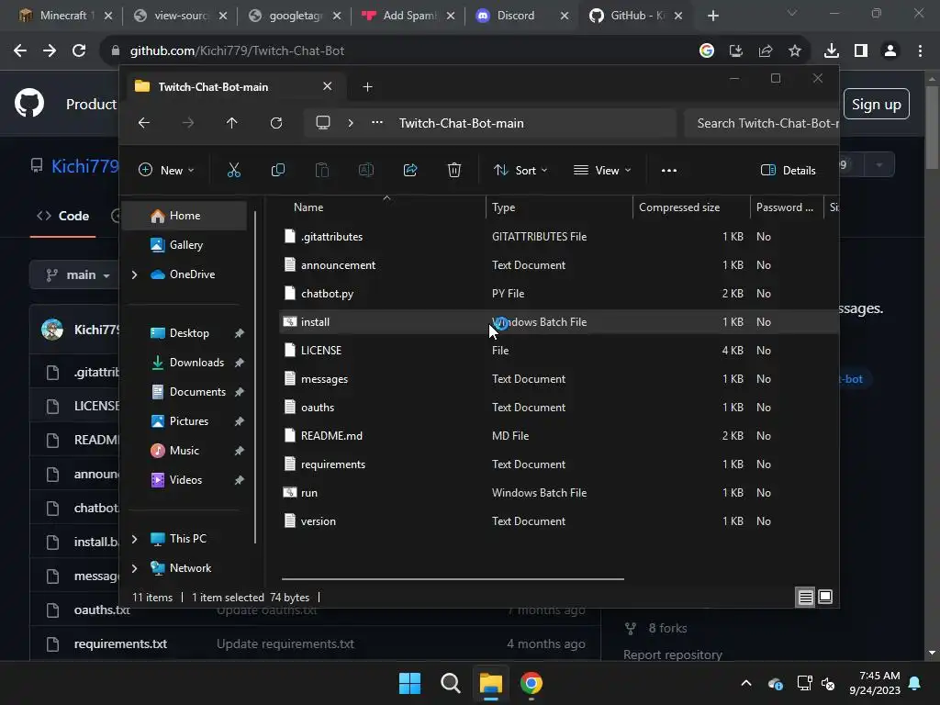940x705 pixels.
Task: Go back in File Explorer
Action: [144, 123]
